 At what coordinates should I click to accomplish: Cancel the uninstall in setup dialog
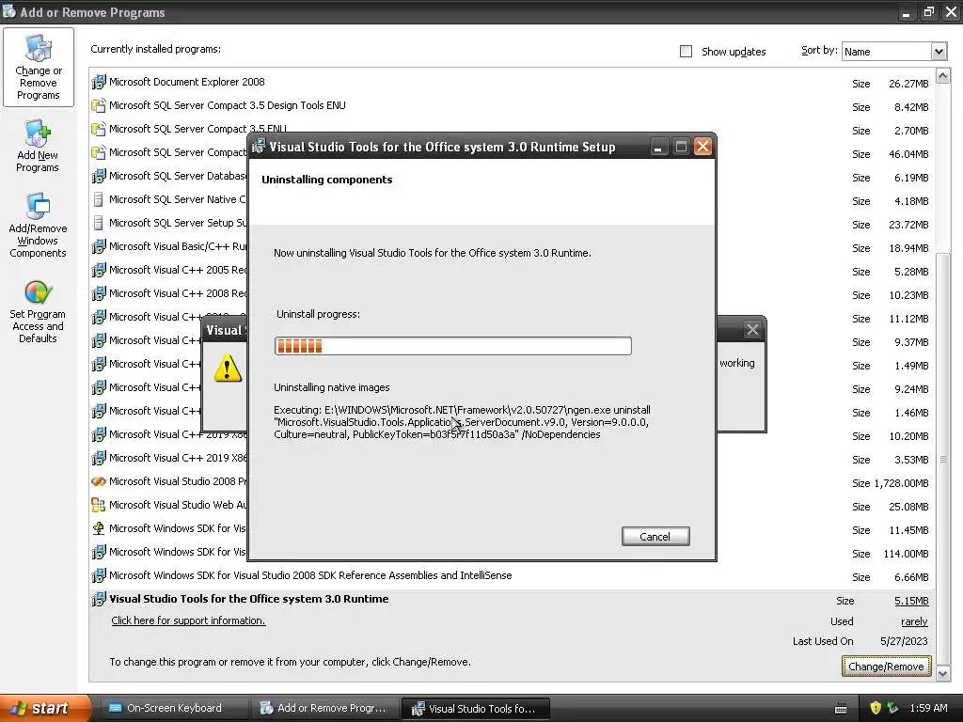point(655,537)
